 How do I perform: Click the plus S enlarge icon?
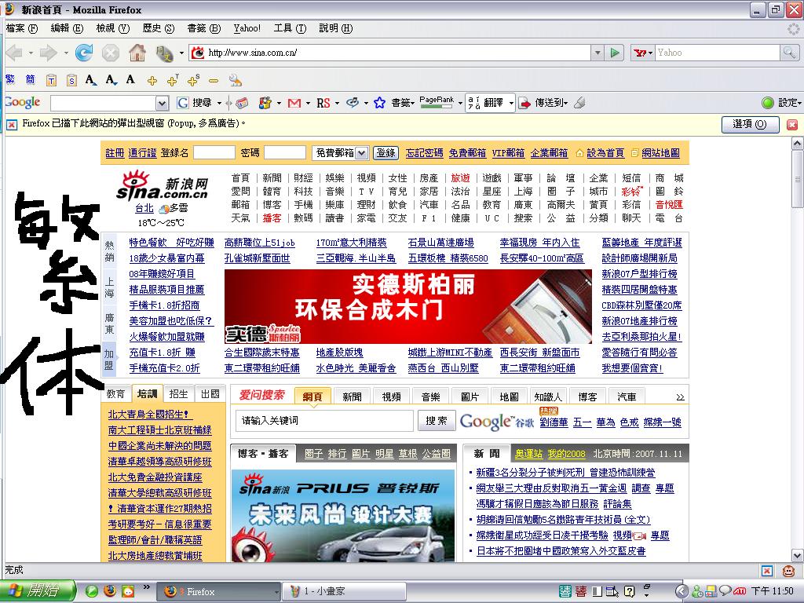(x=193, y=80)
